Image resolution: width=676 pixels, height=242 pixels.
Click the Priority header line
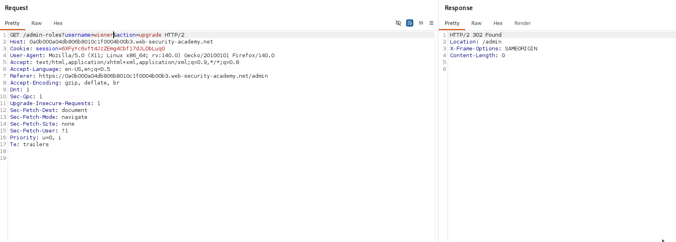click(x=36, y=138)
